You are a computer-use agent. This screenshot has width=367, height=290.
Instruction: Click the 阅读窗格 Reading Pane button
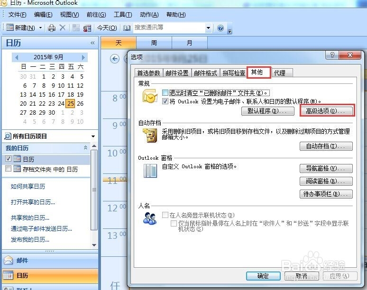[326, 181]
